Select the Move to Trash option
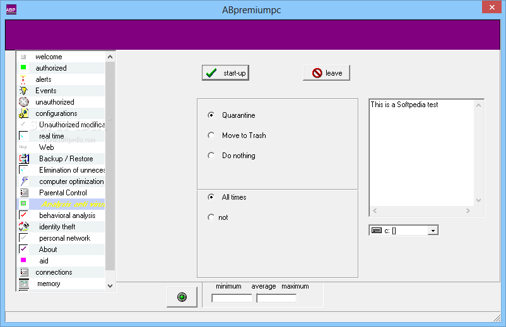The height and width of the screenshot is (327, 506). click(x=211, y=135)
